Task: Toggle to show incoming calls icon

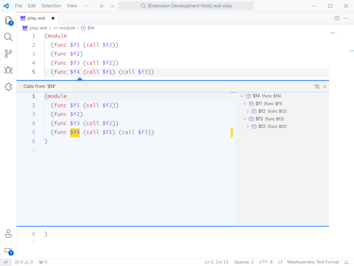Action: 317,86
